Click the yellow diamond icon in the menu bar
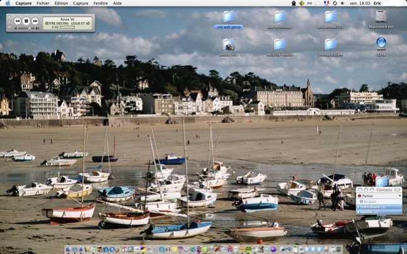The image size is (407, 254). point(301,3)
